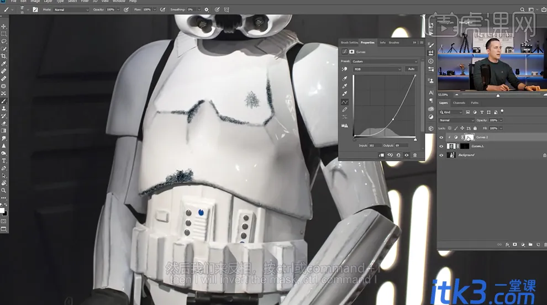Open the Smoothing value dropdown
This screenshot has width=547, height=305.
coord(199,10)
